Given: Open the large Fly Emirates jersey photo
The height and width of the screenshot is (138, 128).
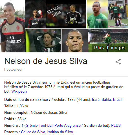Looking at the screenshot, I should pos(12,26).
